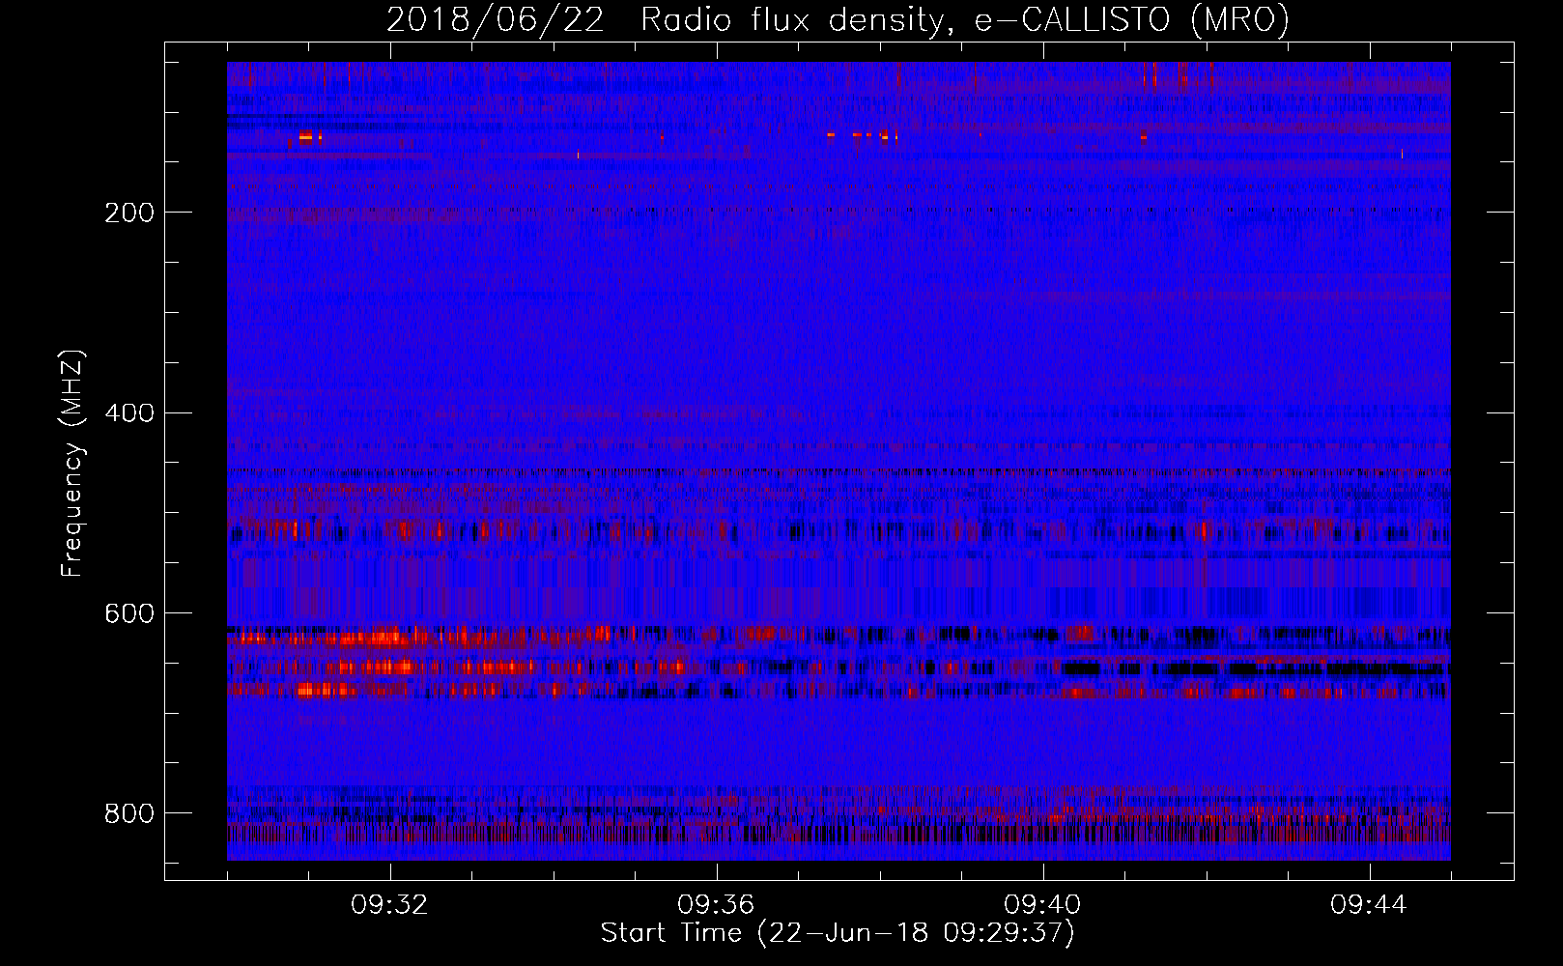The width and height of the screenshot is (1563, 966).
Task: Click the 09:44 time tick label
Action: (x=1369, y=905)
